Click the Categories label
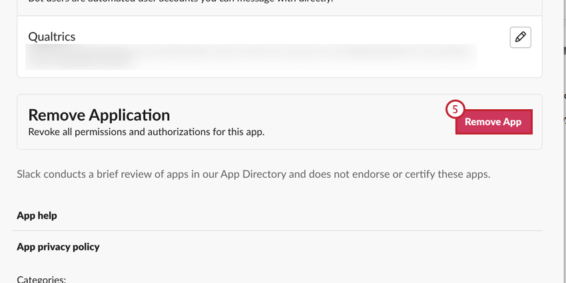The width and height of the screenshot is (566, 283). pyautogui.click(x=41, y=279)
